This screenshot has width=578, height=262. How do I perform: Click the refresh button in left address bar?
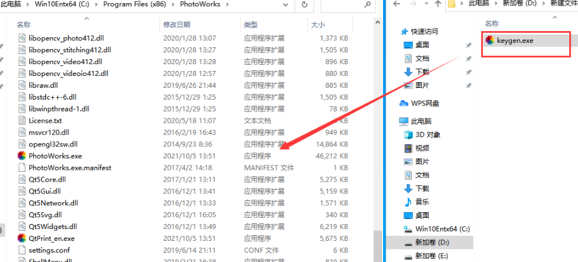click(305, 4)
